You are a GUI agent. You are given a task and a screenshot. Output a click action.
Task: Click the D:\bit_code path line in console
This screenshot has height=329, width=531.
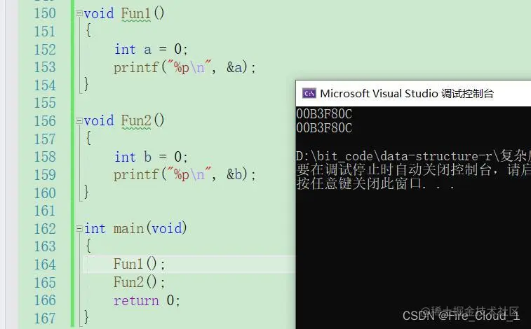(413, 156)
